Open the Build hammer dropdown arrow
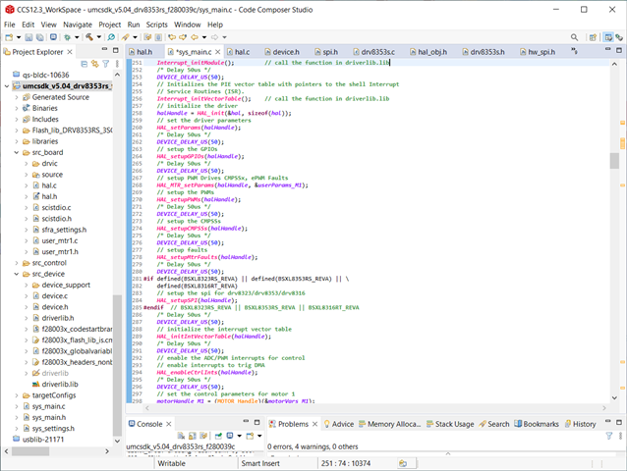The image size is (627, 471). [99, 37]
